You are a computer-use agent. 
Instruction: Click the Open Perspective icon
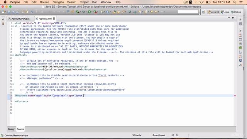(x=204, y=12)
